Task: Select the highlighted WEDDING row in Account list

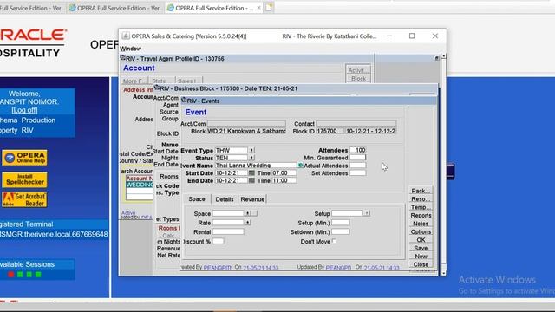Action: point(140,185)
